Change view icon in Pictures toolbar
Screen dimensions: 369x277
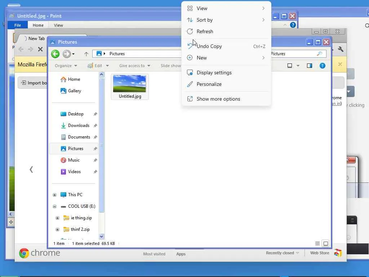click(x=290, y=66)
